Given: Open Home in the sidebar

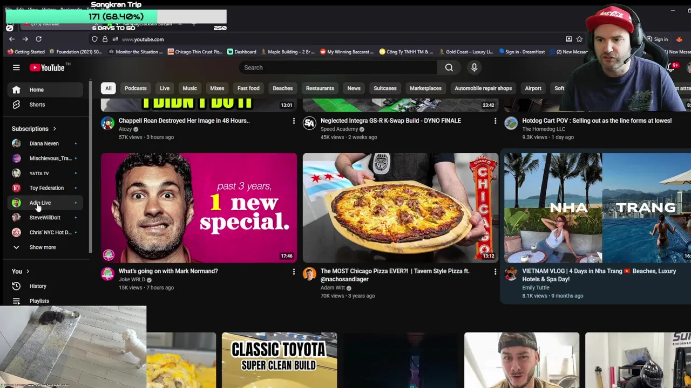Looking at the screenshot, I should pyautogui.click(x=46, y=89).
